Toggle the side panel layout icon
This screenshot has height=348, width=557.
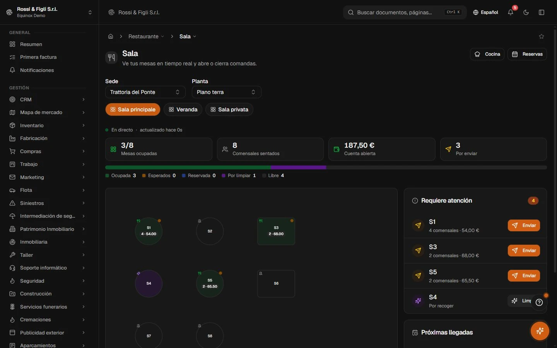coord(542,12)
